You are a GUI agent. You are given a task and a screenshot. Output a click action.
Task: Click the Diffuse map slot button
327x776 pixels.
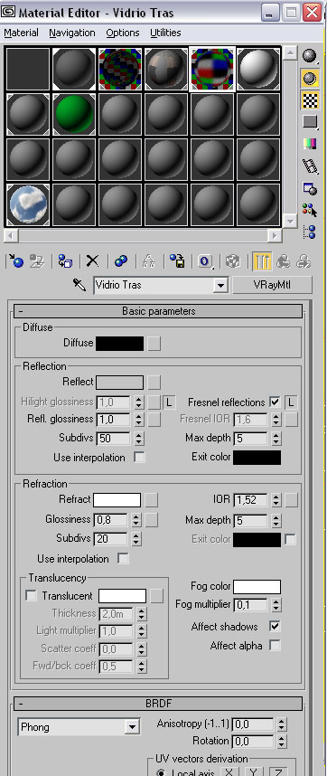(x=154, y=344)
